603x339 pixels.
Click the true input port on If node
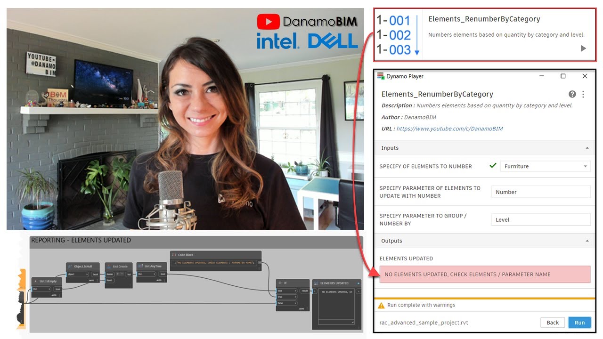(x=286, y=297)
